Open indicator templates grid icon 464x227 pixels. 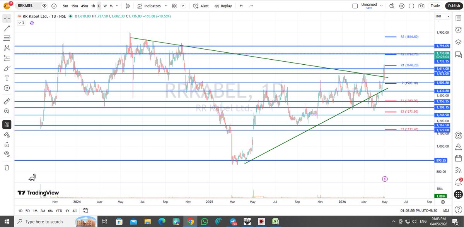pos(174,6)
